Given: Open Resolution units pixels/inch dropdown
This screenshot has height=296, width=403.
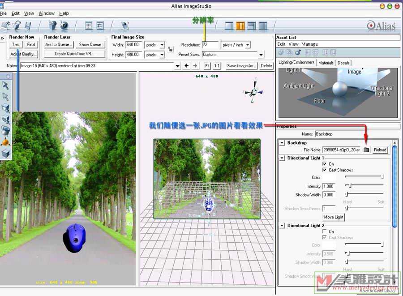Looking at the screenshot, I should [x=248, y=45].
